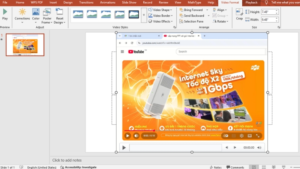300x169 pixels.
Task: Toggle the Notes pane from status bar
Action: [x=215, y=167]
